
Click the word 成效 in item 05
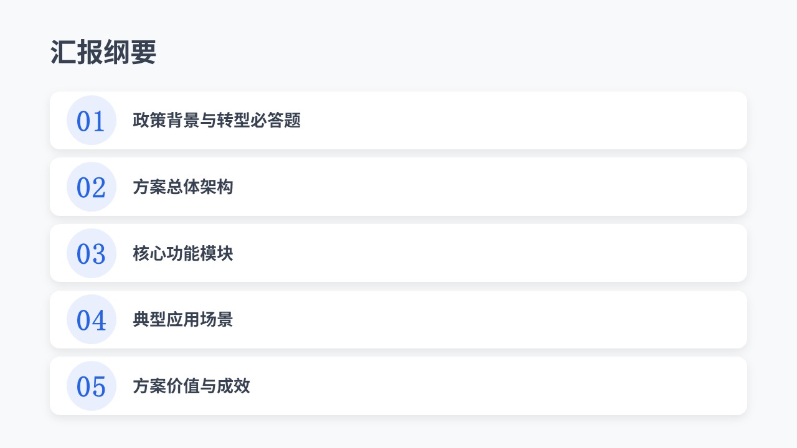233,386
